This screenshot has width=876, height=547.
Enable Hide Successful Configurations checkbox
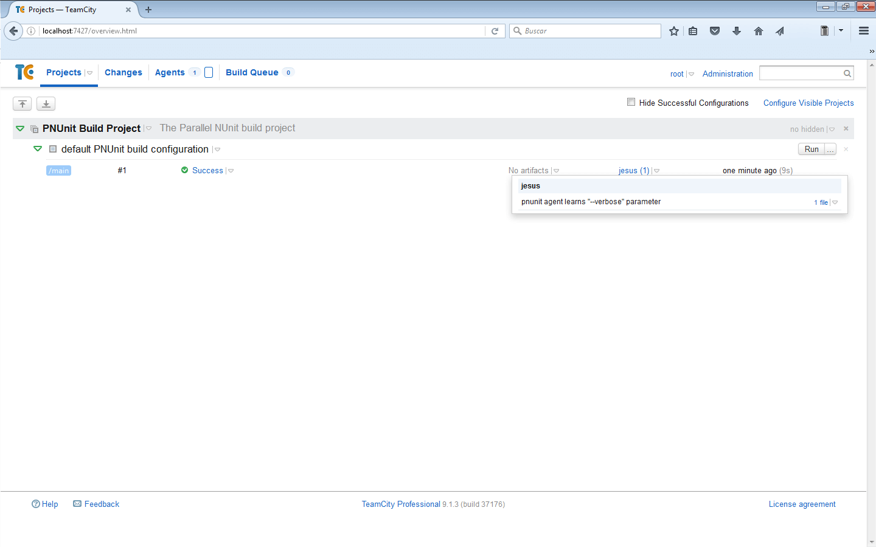pos(631,102)
